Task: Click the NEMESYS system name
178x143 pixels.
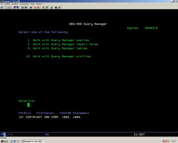Action: (x=151, y=28)
